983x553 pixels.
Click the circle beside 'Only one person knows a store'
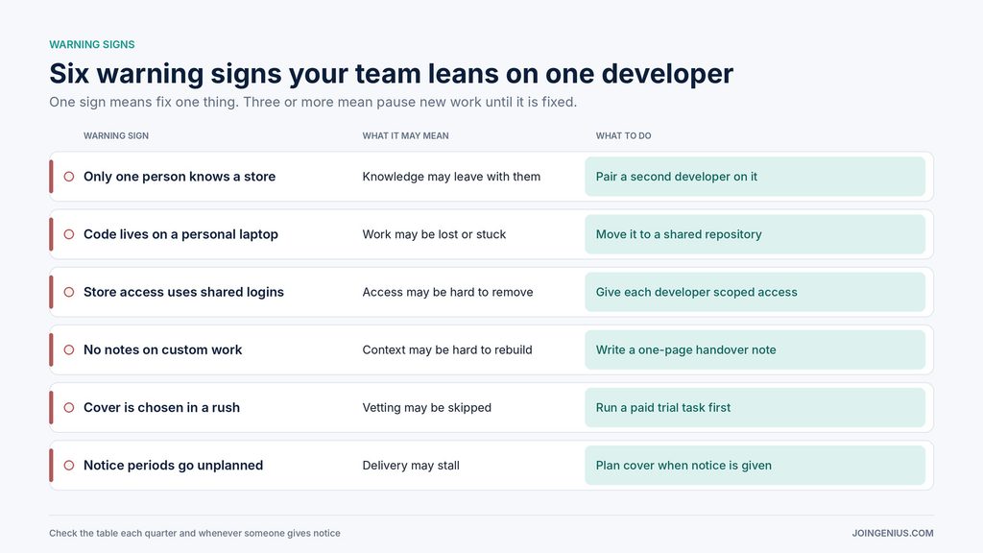tap(69, 177)
